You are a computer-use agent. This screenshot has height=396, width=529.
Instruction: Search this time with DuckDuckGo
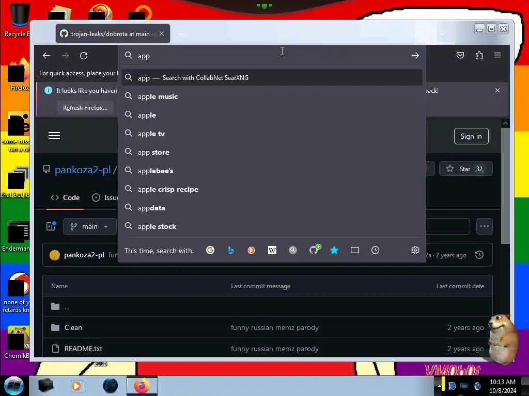[x=252, y=250]
